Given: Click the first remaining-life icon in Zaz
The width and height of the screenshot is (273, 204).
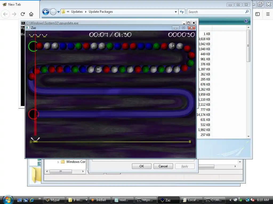Looking at the screenshot, I should pyautogui.click(x=32, y=36).
